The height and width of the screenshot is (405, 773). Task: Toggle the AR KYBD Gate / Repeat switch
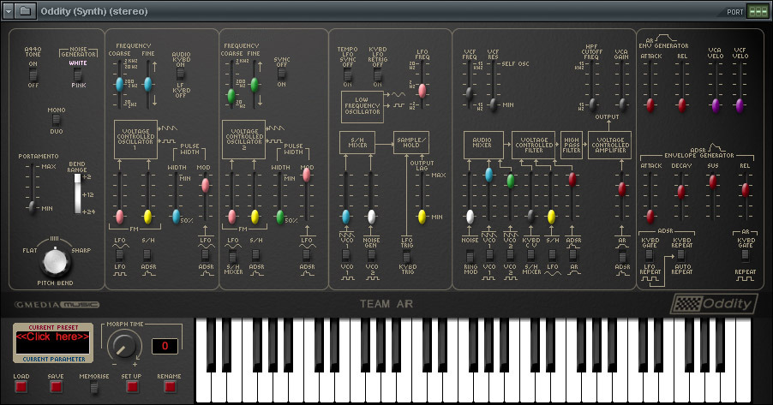(x=745, y=254)
